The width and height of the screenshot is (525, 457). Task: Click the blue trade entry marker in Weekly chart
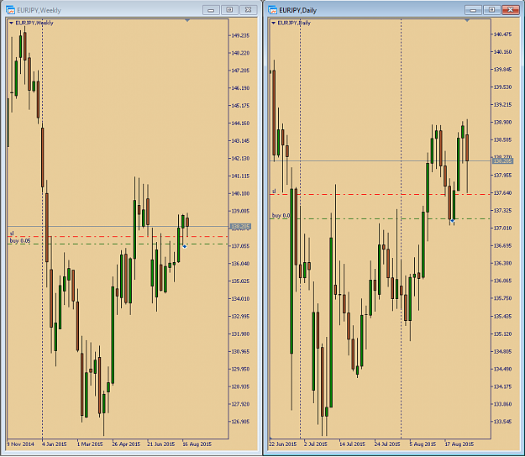coord(185,246)
